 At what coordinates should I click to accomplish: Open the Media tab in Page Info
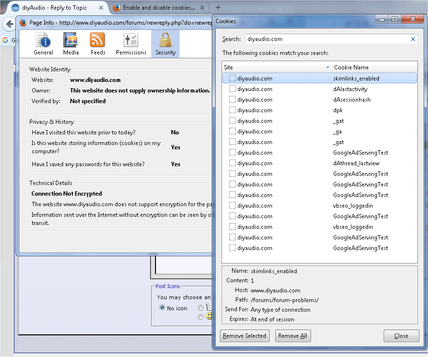point(71,44)
